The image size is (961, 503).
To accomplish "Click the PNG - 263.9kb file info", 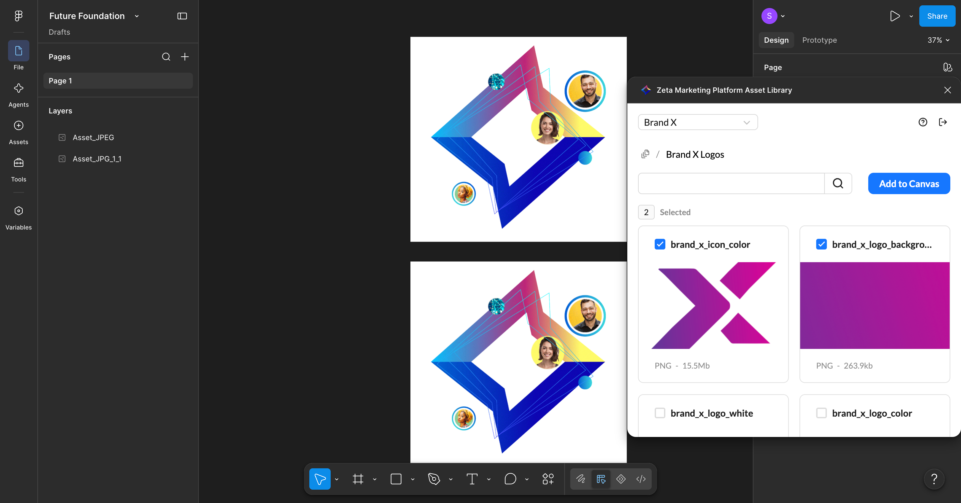I will pos(844,366).
